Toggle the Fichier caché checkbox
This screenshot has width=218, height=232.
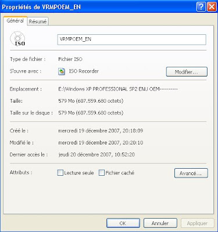102,173
